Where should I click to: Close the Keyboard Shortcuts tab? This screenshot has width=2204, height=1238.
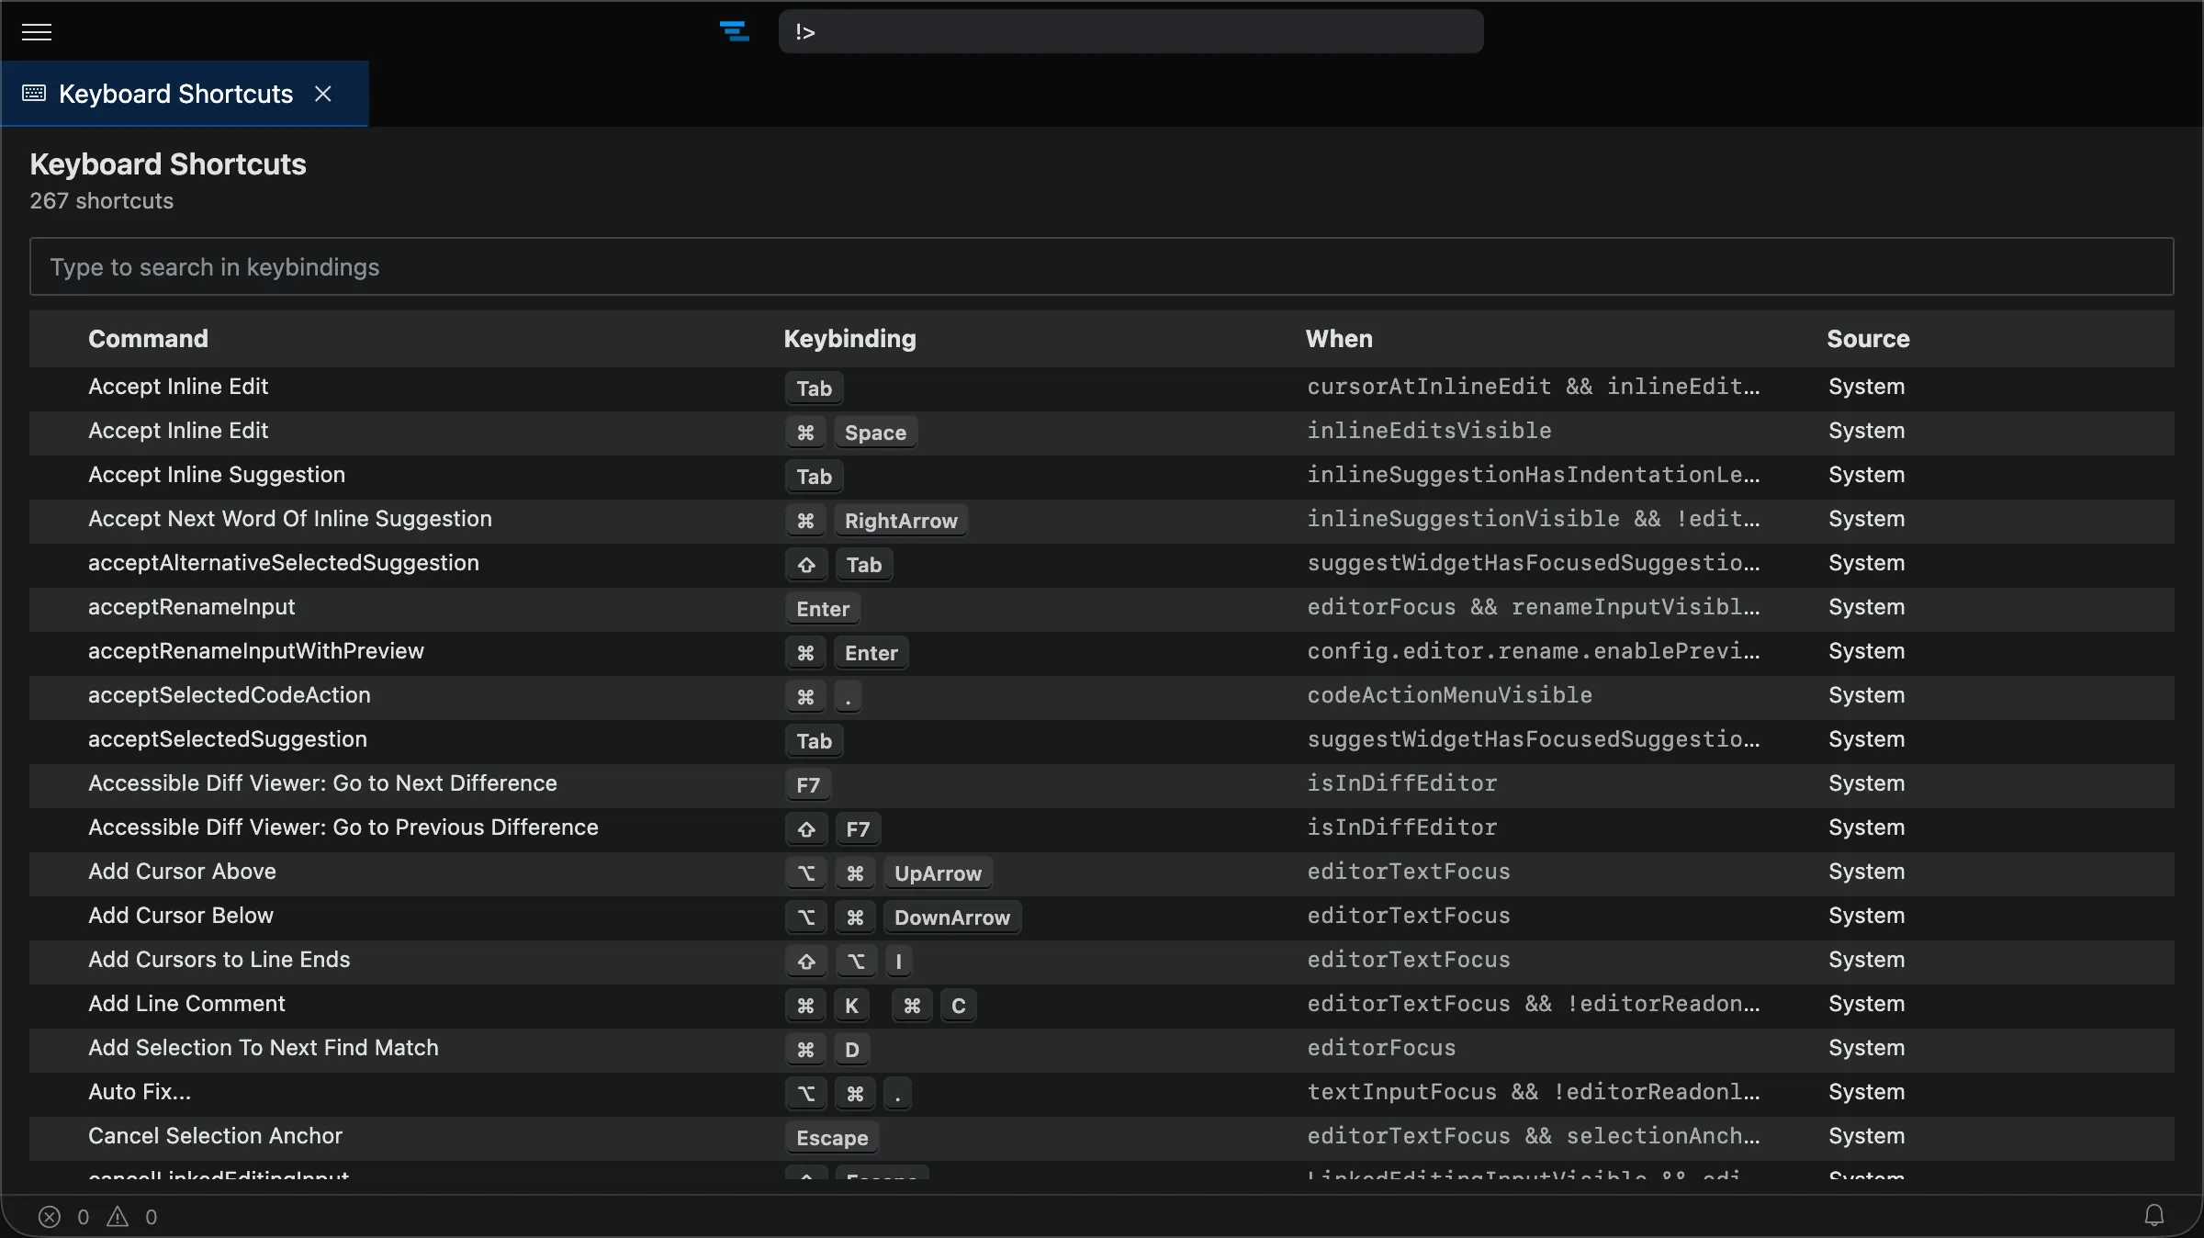click(x=323, y=94)
